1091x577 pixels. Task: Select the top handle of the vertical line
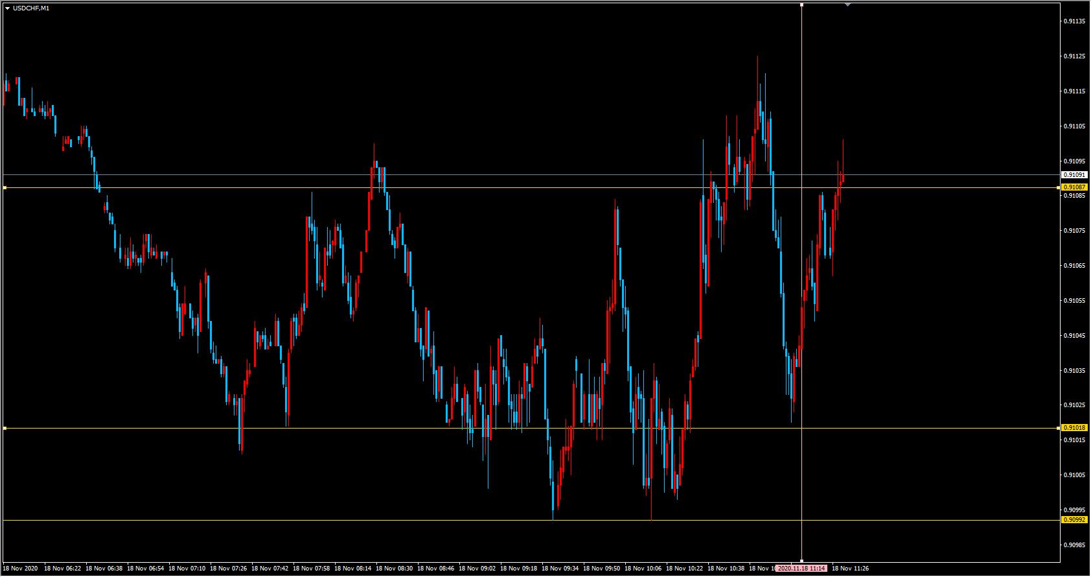[x=802, y=5]
